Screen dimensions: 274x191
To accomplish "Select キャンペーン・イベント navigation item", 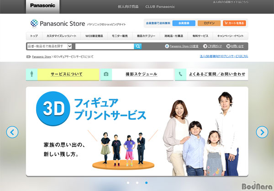I will coord(230,36).
